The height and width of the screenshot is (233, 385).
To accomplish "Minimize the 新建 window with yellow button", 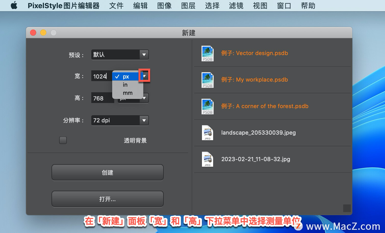I will 43,33.
